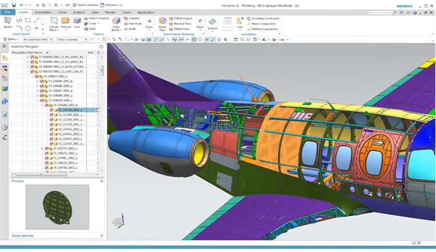436x252 pixels.
Task: Click Pattern Feature
Action: (x=96, y=18)
